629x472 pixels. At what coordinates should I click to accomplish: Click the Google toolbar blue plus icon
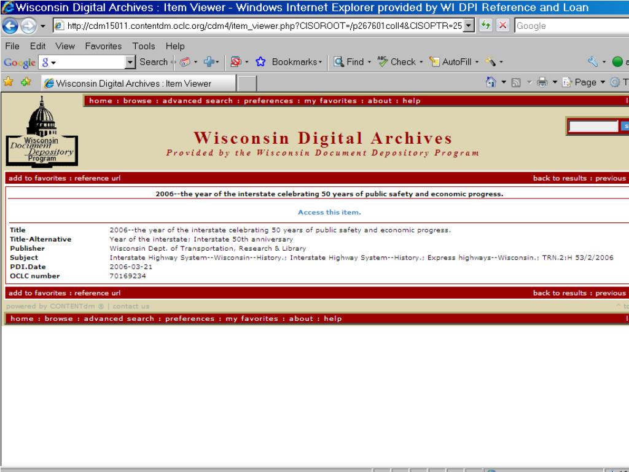point(209,62)
